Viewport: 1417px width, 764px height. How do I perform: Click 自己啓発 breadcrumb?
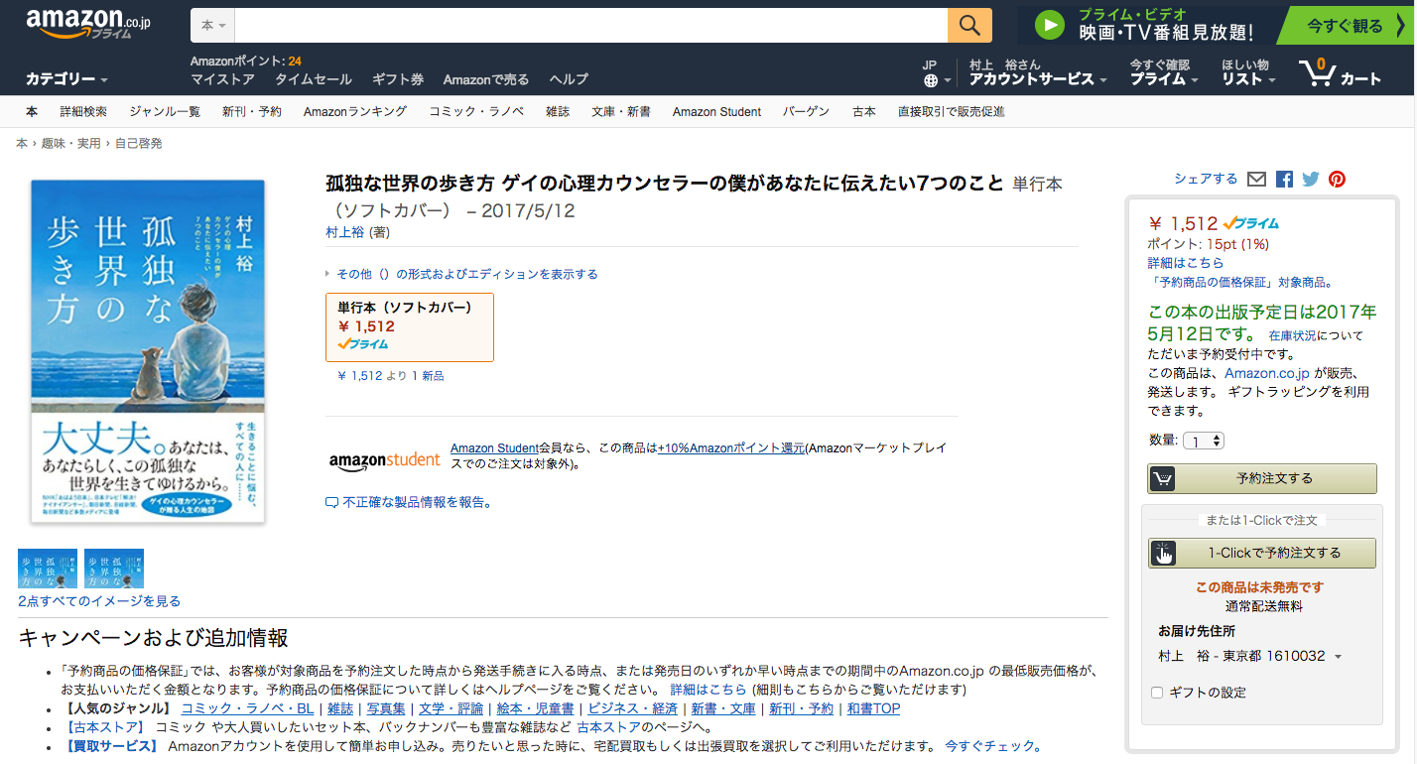tap(139, 144)
